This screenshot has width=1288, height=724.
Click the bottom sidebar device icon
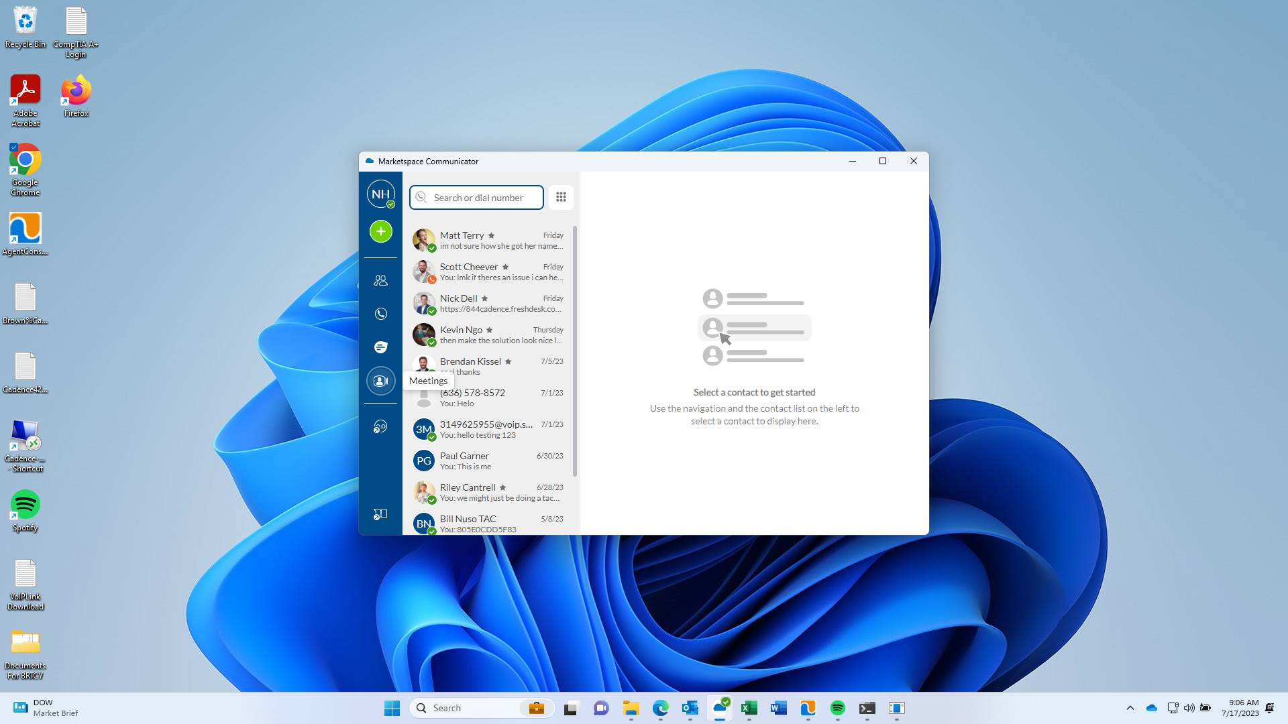click(380, 514)
